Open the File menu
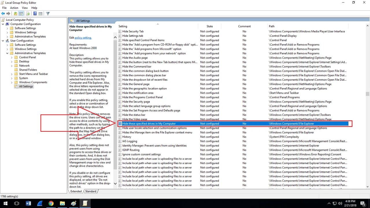The height and width of the screenshot is (208, 370). click(4, 8)
